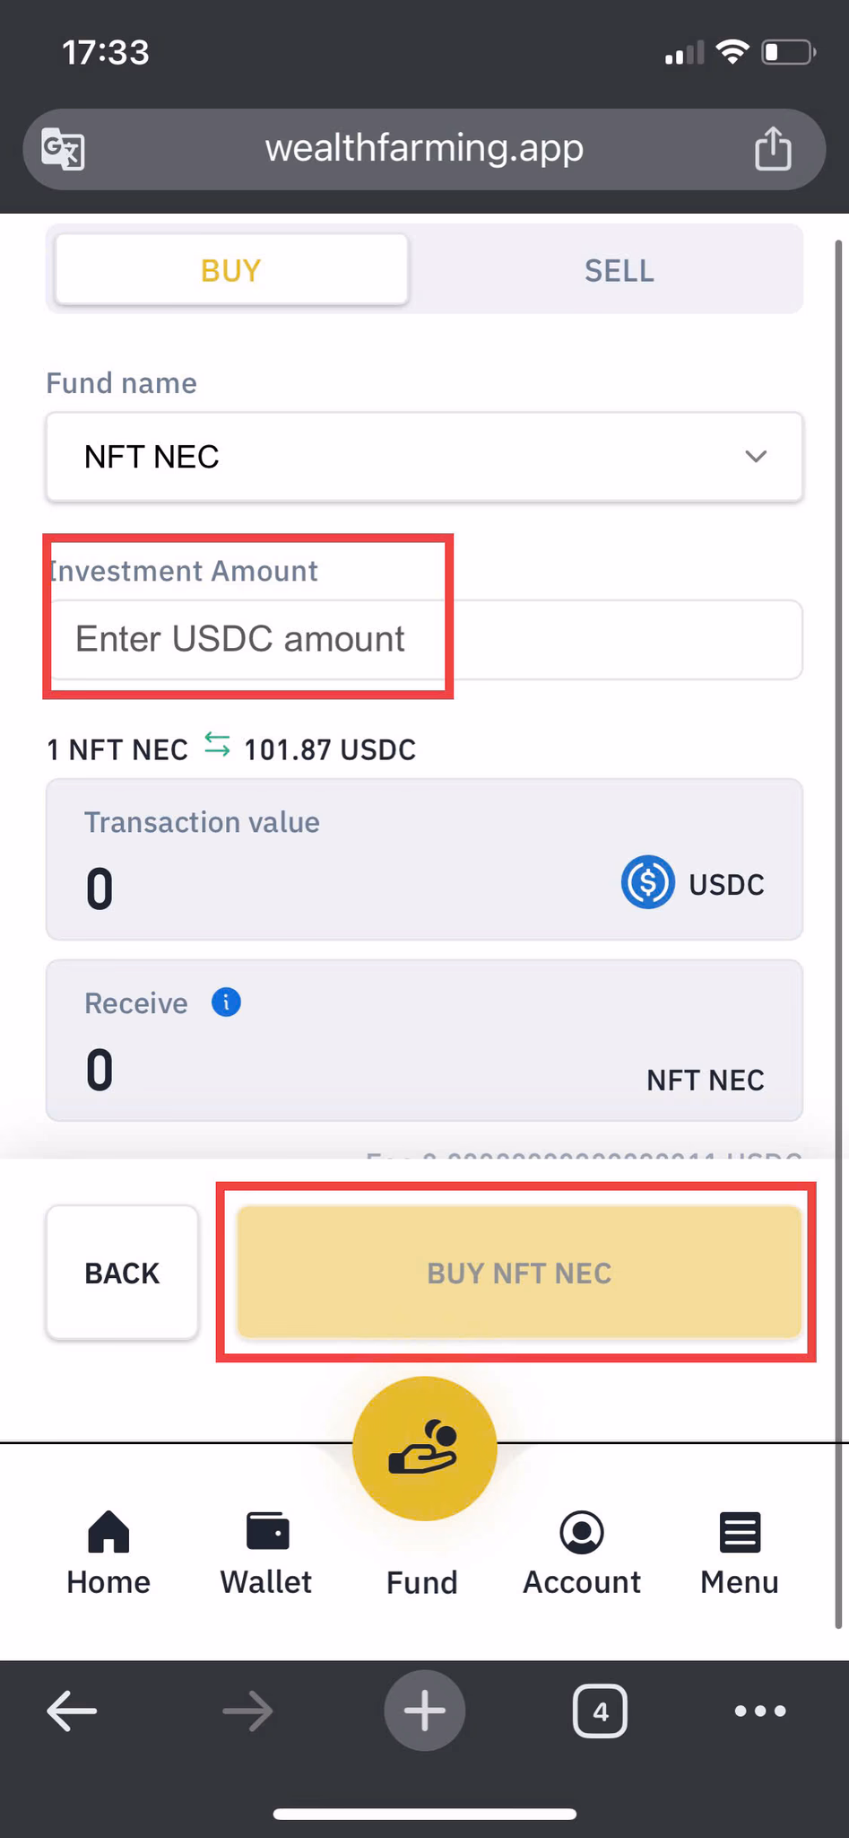Tap the green swap arrows icon
849x1838 pixels.
(x=217, y=745)
